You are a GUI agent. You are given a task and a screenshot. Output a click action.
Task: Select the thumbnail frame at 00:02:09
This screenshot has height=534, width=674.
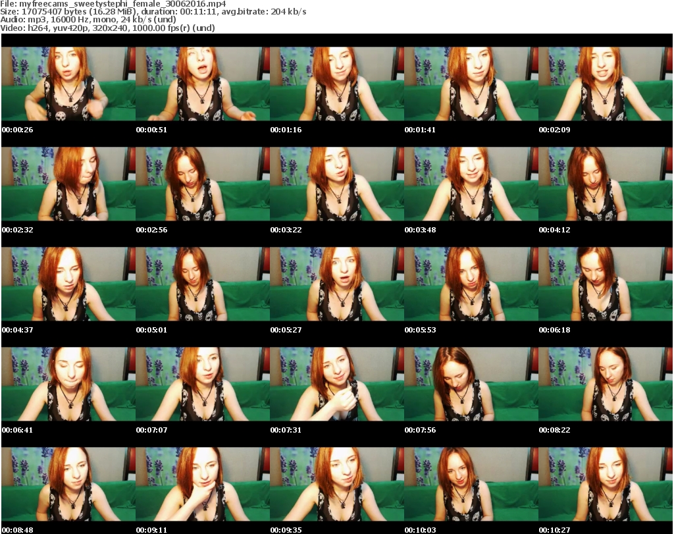(x=606, y=84)
